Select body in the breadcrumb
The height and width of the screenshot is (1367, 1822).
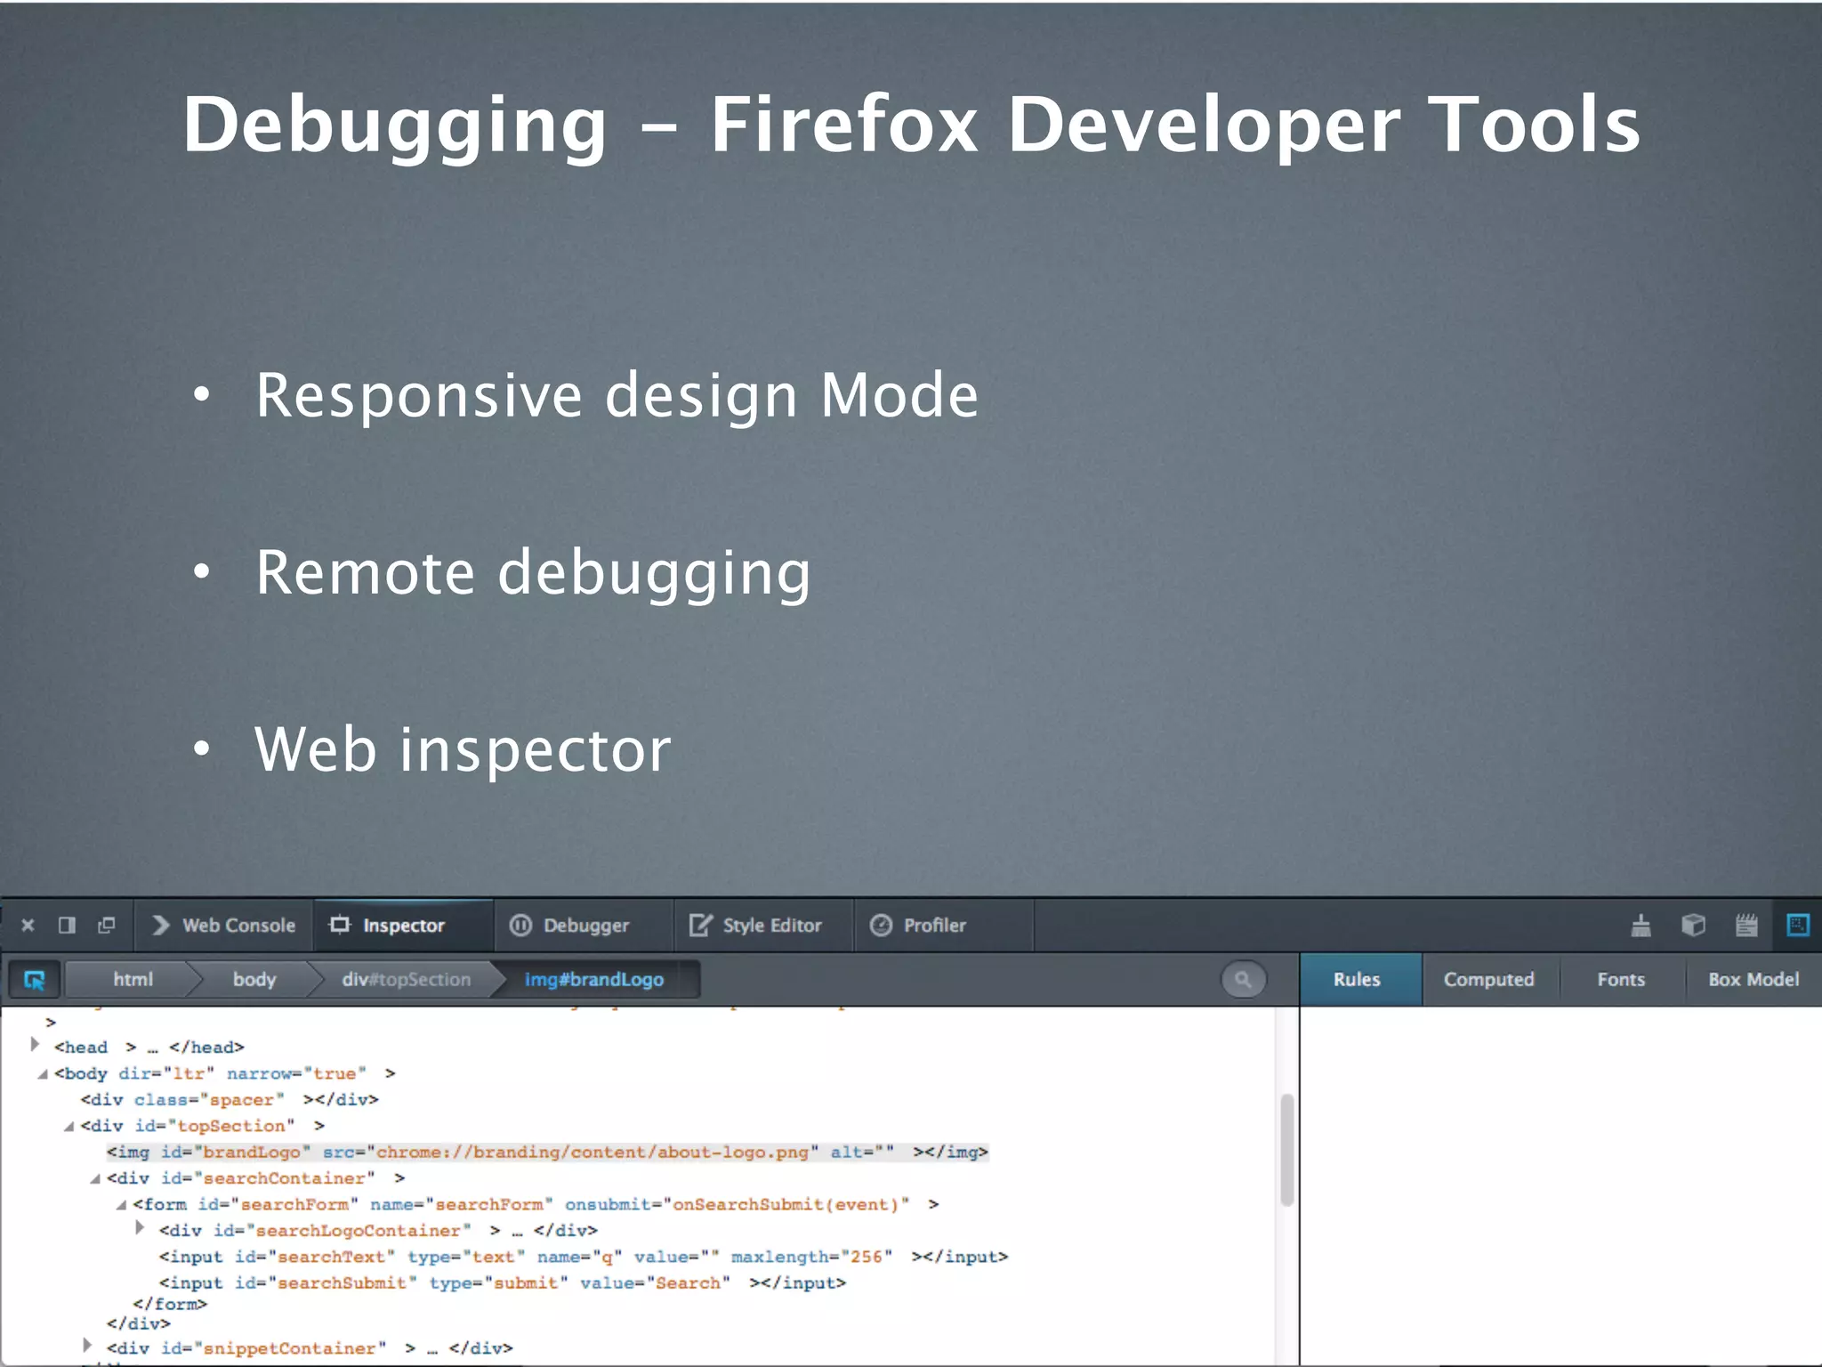(254, 980)
